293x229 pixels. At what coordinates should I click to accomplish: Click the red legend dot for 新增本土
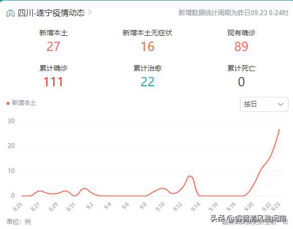click(8, 103)
